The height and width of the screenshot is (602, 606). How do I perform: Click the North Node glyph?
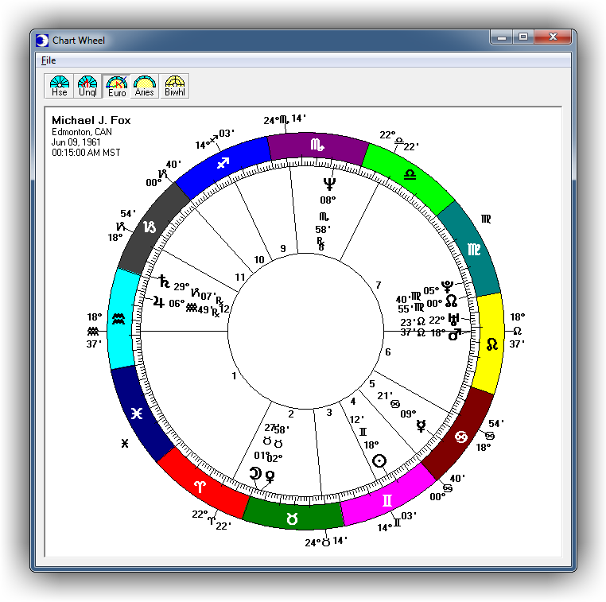click(452, 301)
